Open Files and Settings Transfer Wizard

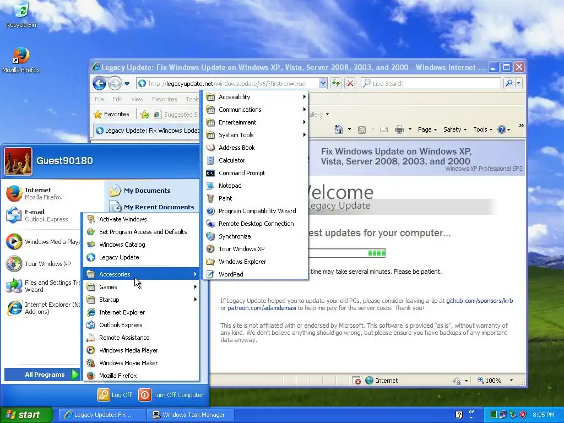[42, 286]
